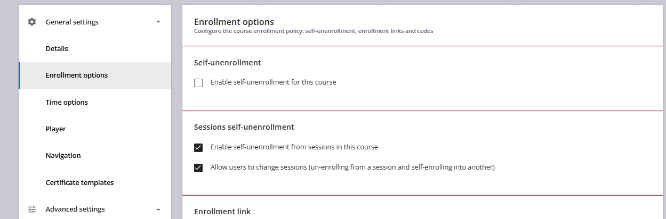Click the gear icon beside General settings

(x=32, y=22)
